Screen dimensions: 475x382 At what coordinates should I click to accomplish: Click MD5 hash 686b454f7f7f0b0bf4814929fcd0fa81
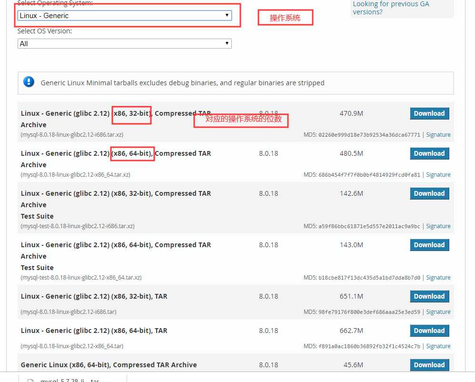[x=369, y=175]
